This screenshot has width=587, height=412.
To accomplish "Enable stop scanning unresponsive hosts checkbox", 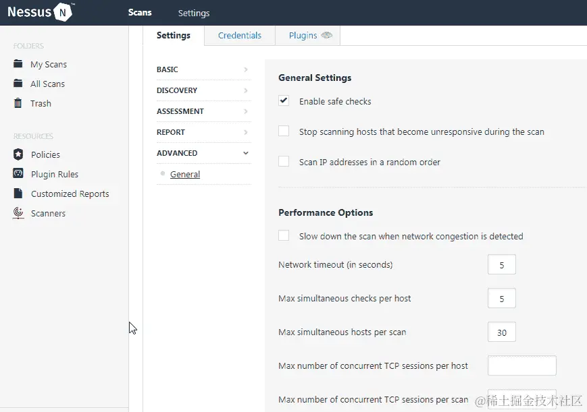I will pos(284,131).
